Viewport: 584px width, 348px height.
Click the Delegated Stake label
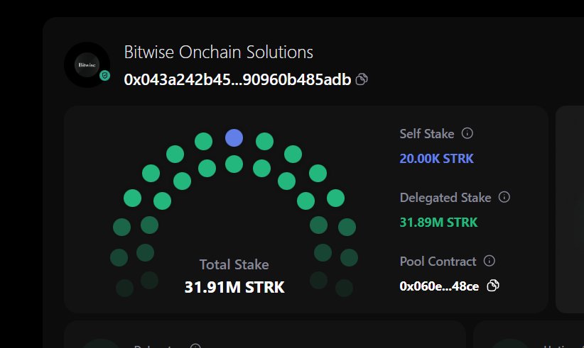pos(445,197)
